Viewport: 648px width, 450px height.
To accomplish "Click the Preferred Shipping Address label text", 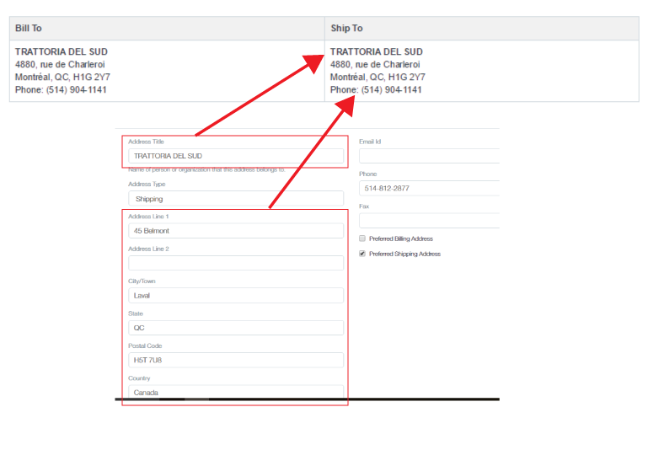I will point(404,254).
